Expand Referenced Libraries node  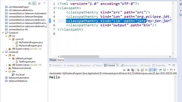point(7,68)
